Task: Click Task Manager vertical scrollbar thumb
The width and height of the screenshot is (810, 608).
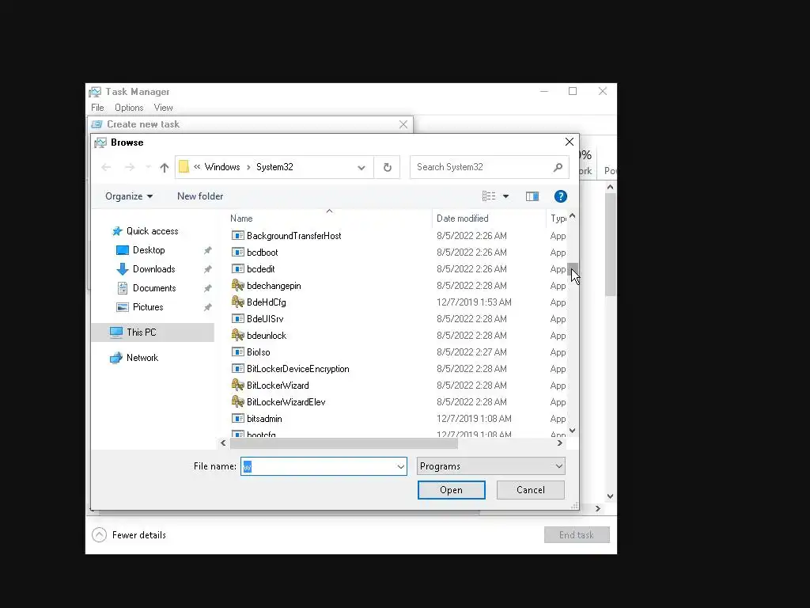Action: (x=611, y=244)
